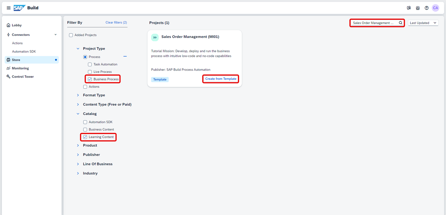The image size is (446, 215).
Task: Uncheck the Business Process checkbox
Action: click(x=90, y=79)
